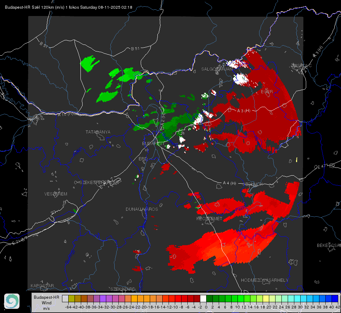
Task: Click the KAPOSVÁR city label
Action: 42,286
